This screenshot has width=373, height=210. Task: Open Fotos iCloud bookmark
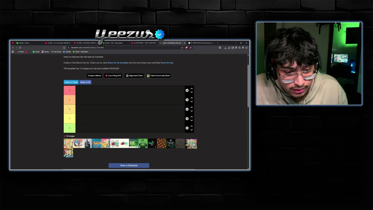point(56,52)
